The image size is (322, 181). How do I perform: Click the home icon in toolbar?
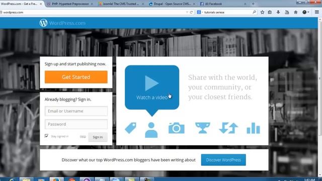296,12
